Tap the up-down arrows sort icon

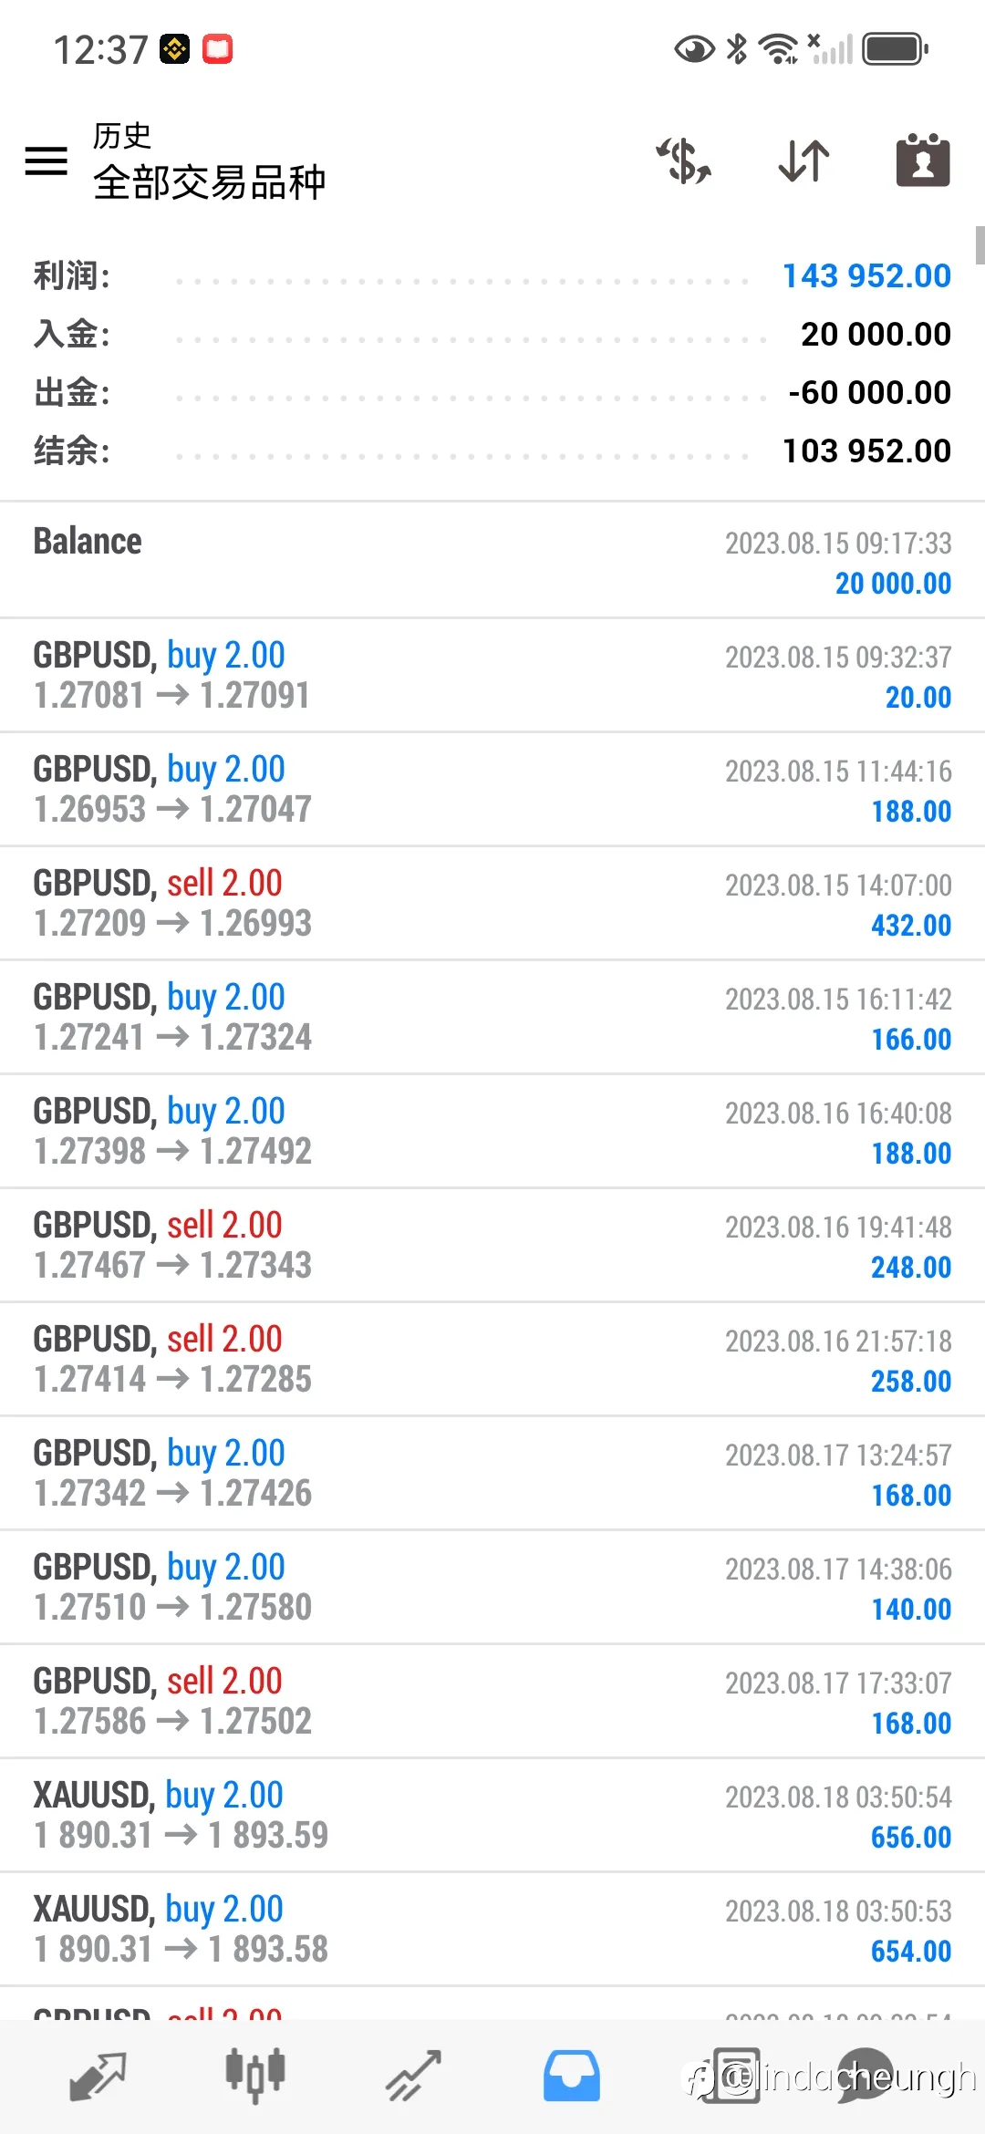click(804, 161)
